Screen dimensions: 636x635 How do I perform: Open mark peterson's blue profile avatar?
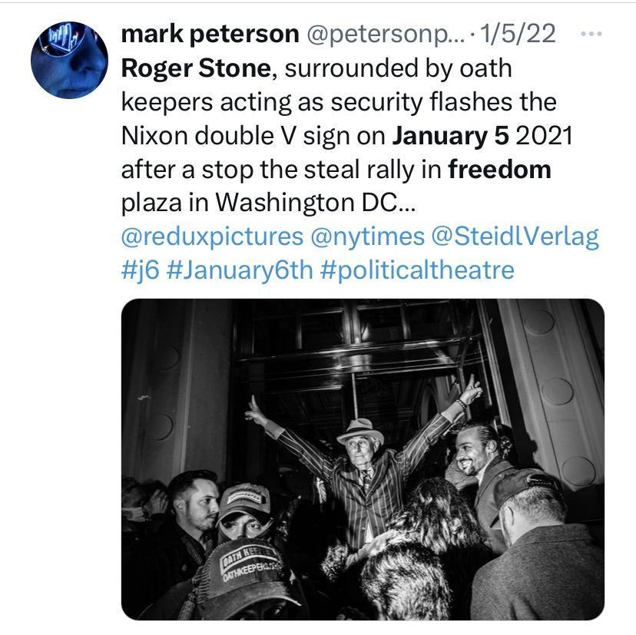click(x=69, y=60)
